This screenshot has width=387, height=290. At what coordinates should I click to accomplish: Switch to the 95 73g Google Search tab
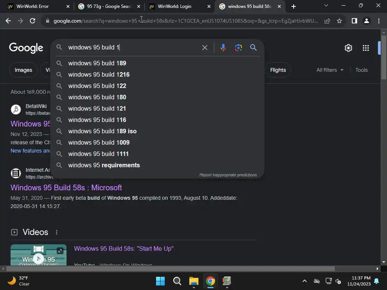tap(109, 6)
